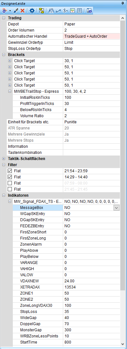
Task: Collapse the Brackets section
Action: [x=4, y=54]
